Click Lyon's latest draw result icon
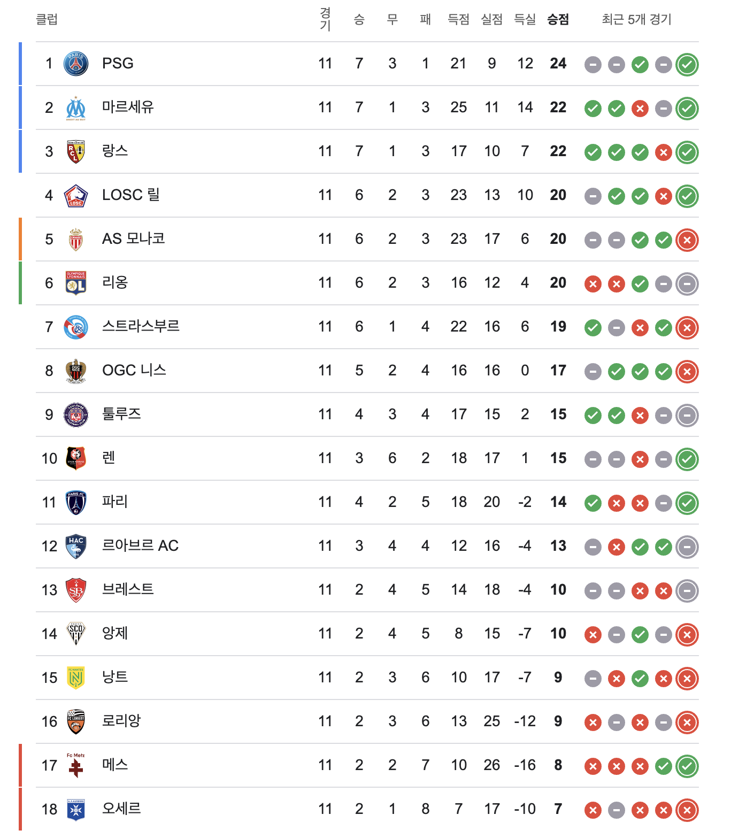 point(687,284)
